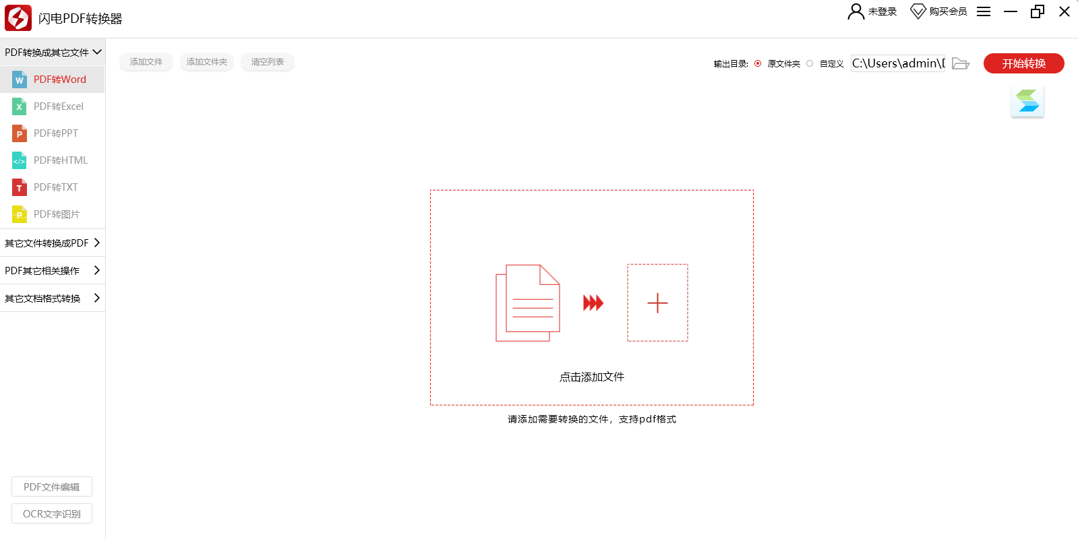Browse output folder with folder icon

point(961,63)
